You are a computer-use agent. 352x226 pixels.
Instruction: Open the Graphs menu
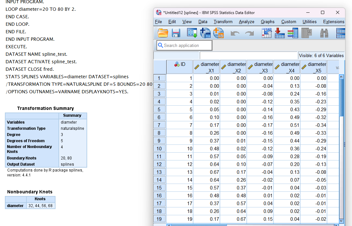268,22
